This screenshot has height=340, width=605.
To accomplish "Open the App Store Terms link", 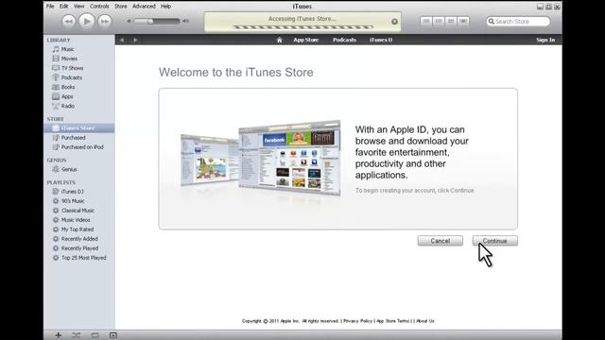I will (x=393, y=321).
